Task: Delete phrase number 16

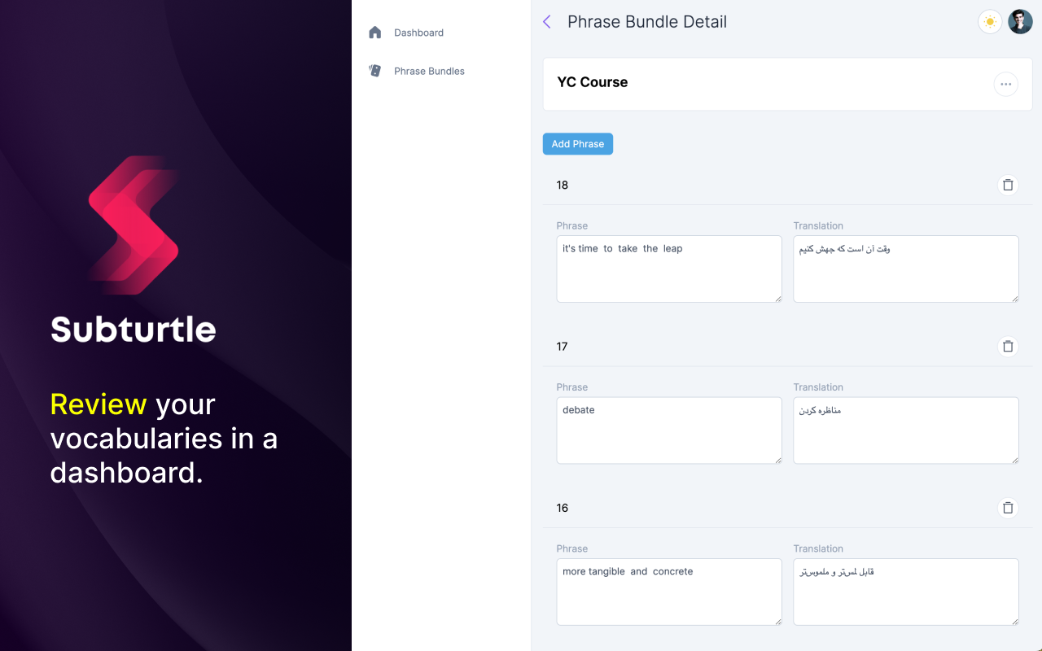Action: point(1008,508)
